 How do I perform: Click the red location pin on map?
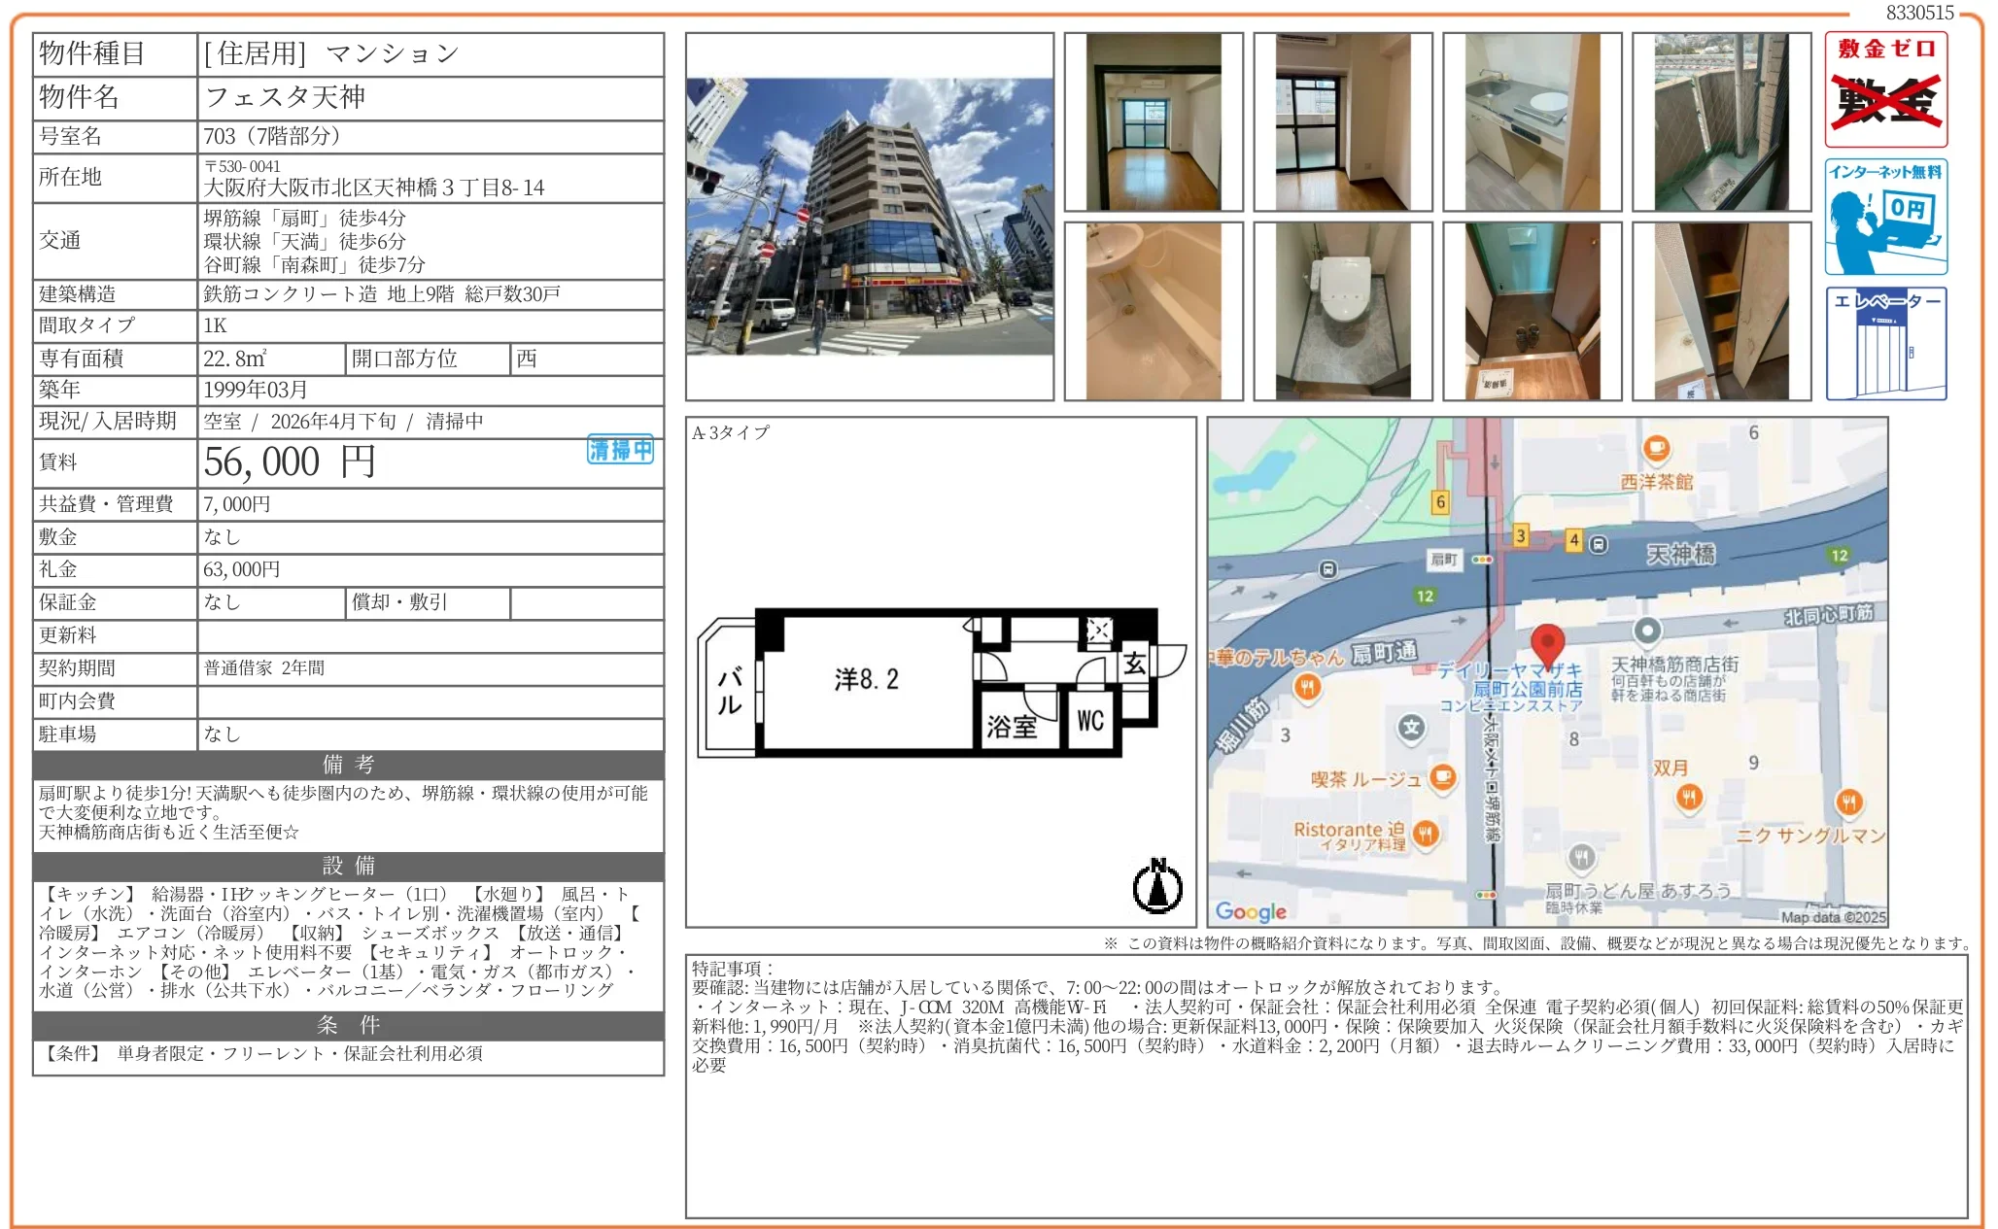point(1547,643)
